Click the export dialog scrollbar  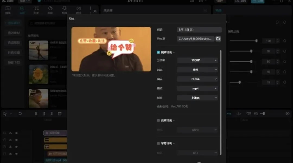221,102
